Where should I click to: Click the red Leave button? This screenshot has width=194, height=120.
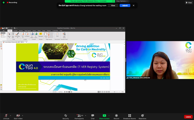tap(188, 117)
